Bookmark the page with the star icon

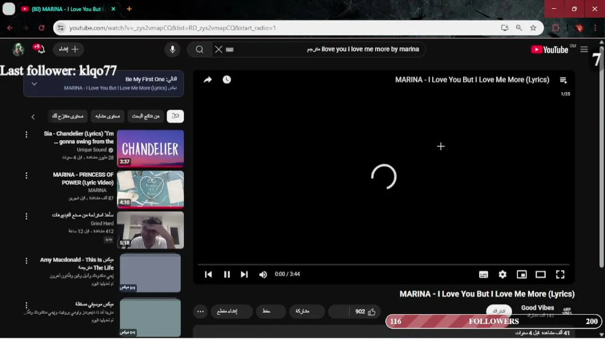(x=533, y=28)
